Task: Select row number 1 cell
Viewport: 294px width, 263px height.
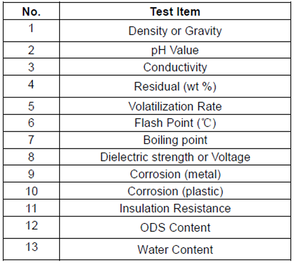Action: pyautogui.click(x=31, y=31)
